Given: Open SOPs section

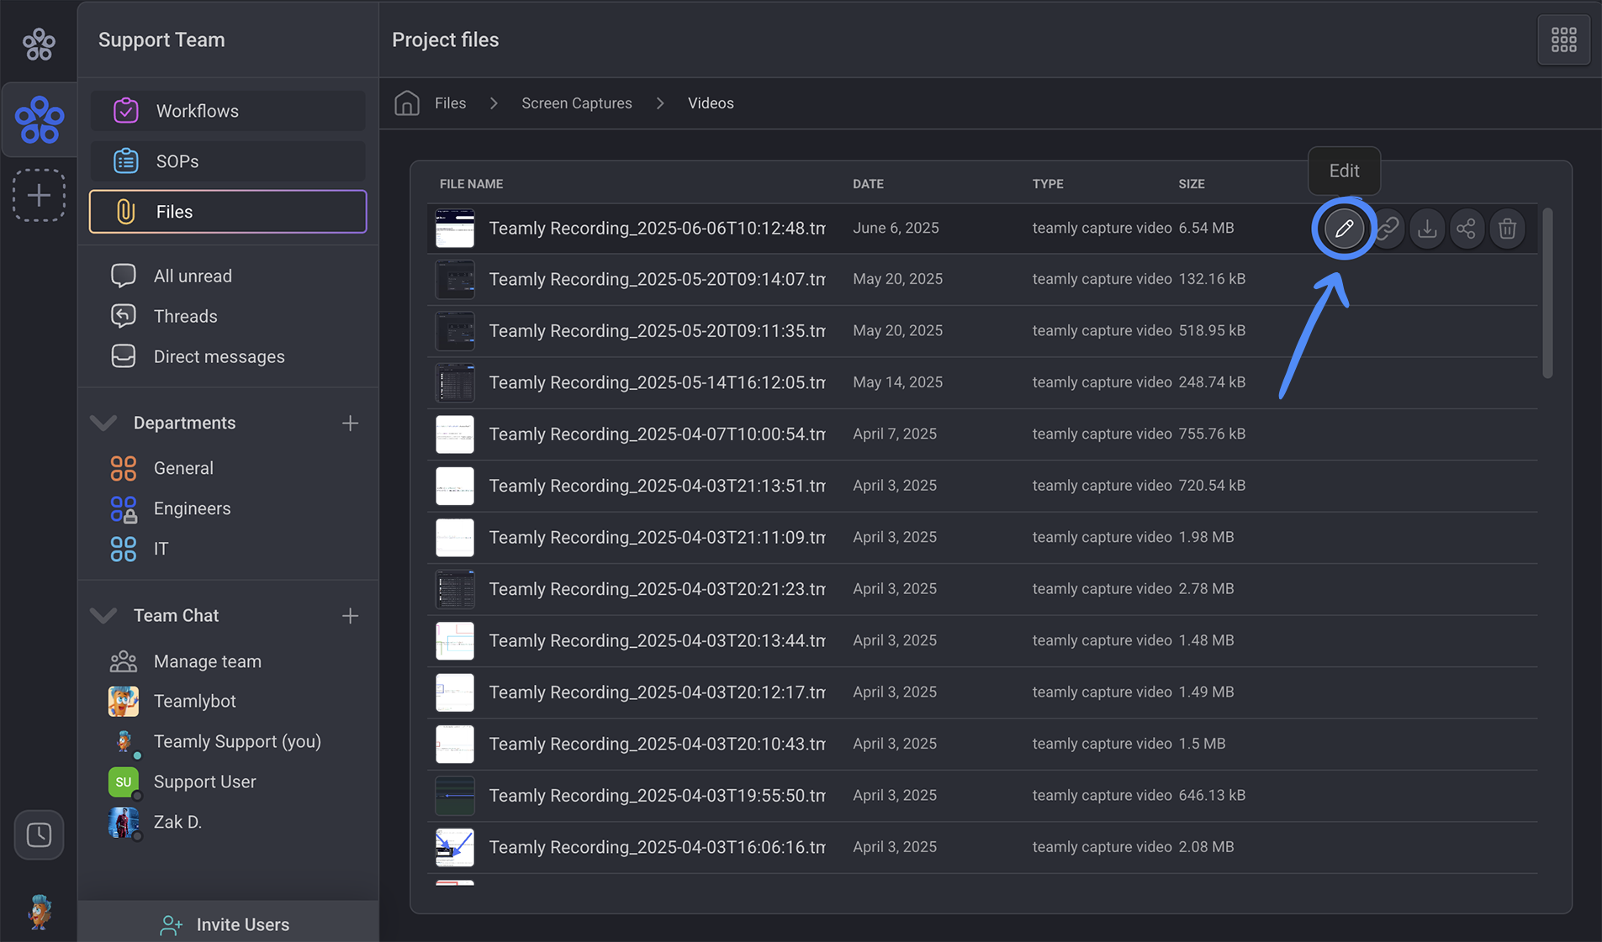Looking at the screenshot, I should (x=228, y=161).
